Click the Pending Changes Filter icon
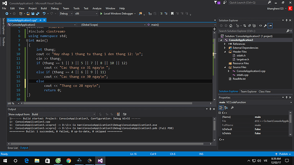This screenshot has height=165, width=294. pos(238,26)
